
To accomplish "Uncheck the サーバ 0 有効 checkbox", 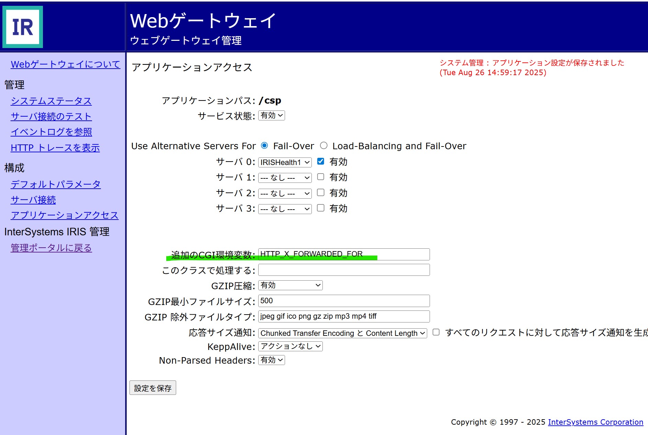I will point(320,161).
